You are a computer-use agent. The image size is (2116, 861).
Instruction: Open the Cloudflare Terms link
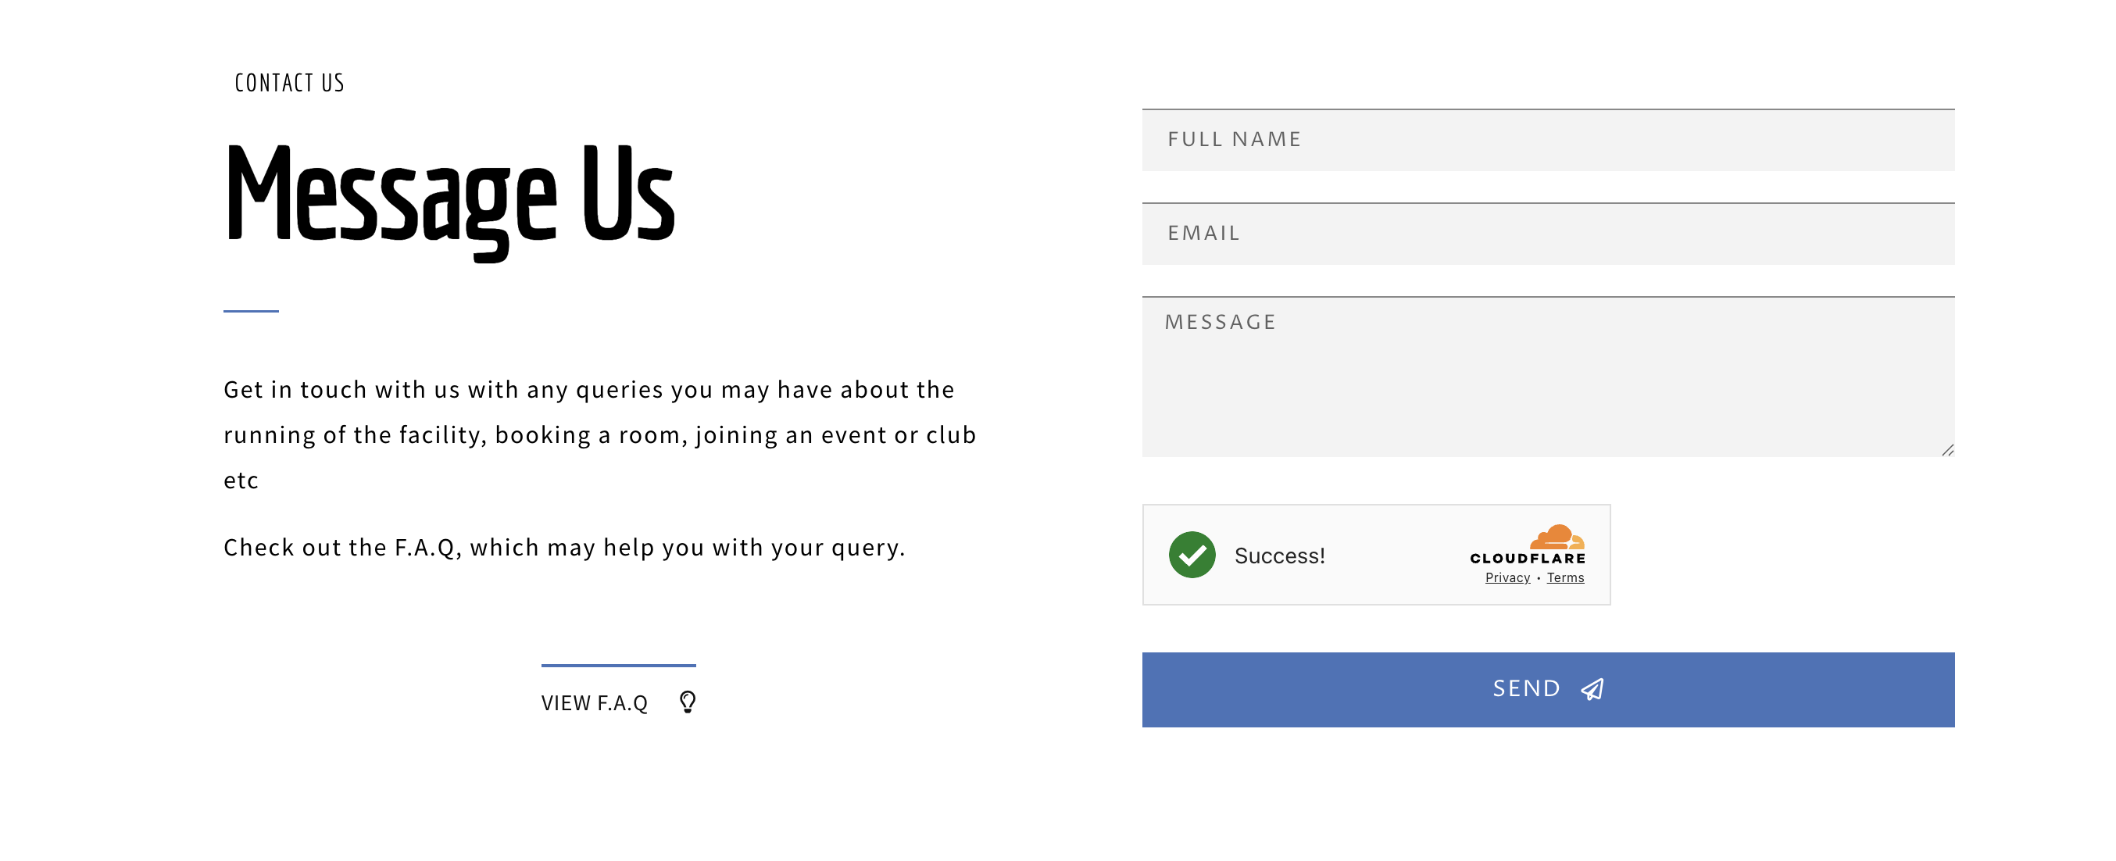1565,577
